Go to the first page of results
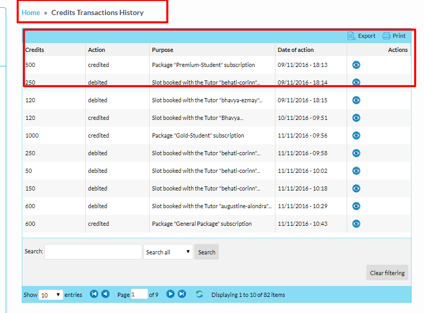The image size is (424, 313). tap(94, 294)
